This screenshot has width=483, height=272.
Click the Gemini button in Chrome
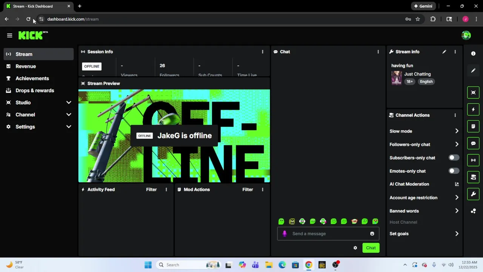[423, 6]
